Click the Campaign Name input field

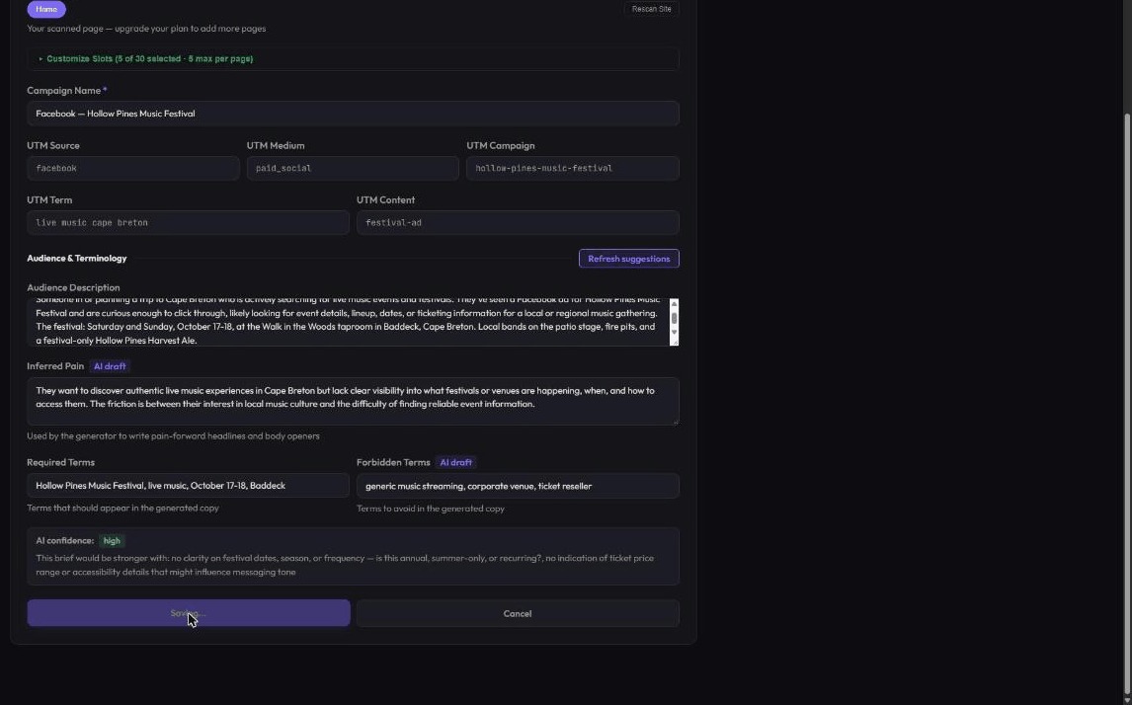(x=353, y=114)
